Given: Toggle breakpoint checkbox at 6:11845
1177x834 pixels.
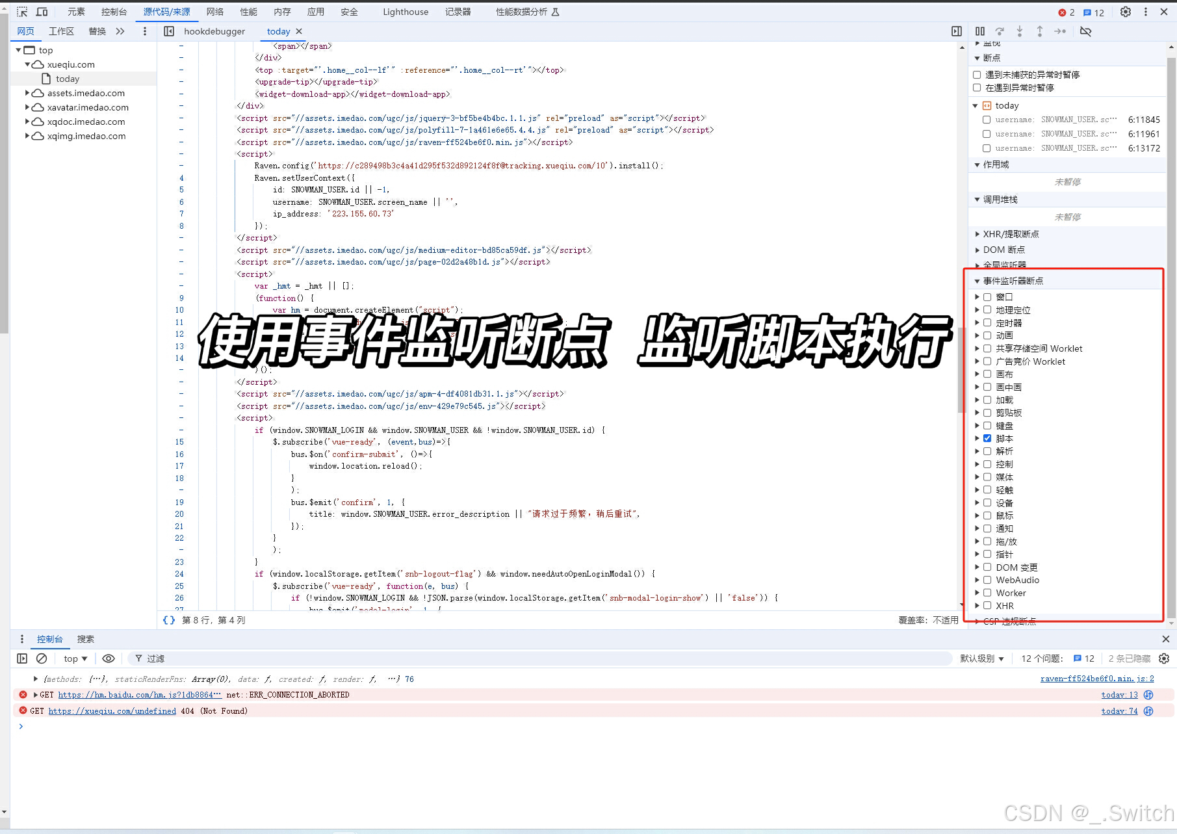Looking at the screenshot, I should pos(987,120).
